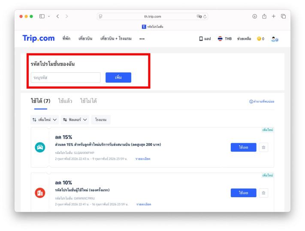Screen dimensions: 305x231
Task: Click the ลด 15% coupon title
Action: 63,137
